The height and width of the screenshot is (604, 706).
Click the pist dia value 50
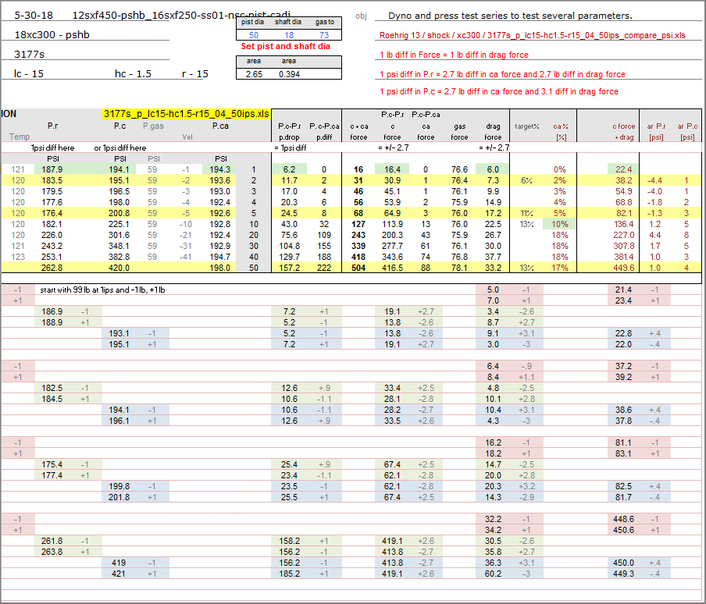point(254,35)
